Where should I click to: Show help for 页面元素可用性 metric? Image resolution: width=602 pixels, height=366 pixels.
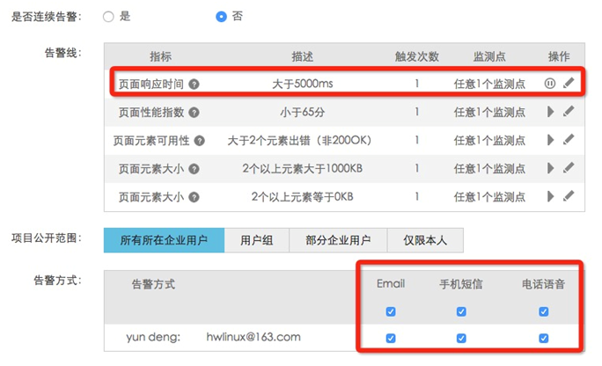coord(200,141)
